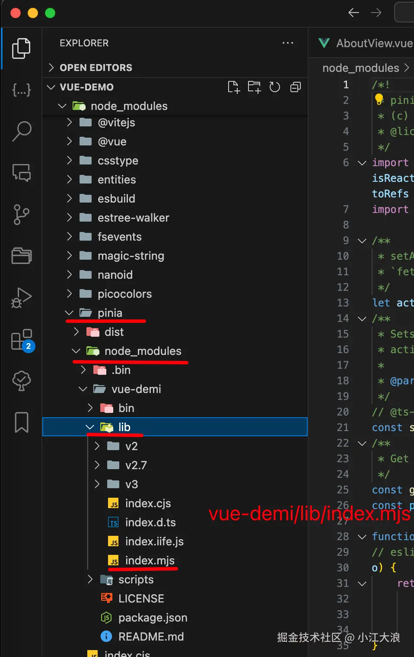Click the lightbulb code action icon
The height and width of the screenshot is (657, 414).
(379, 100)
